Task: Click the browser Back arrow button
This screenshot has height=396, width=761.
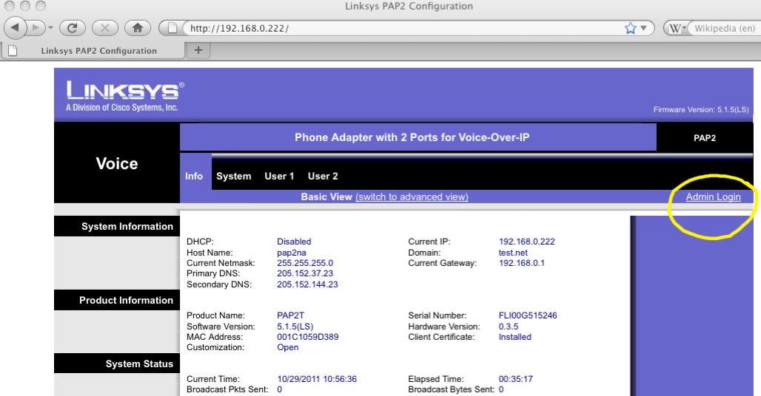Action: click(x=15, y=27)
